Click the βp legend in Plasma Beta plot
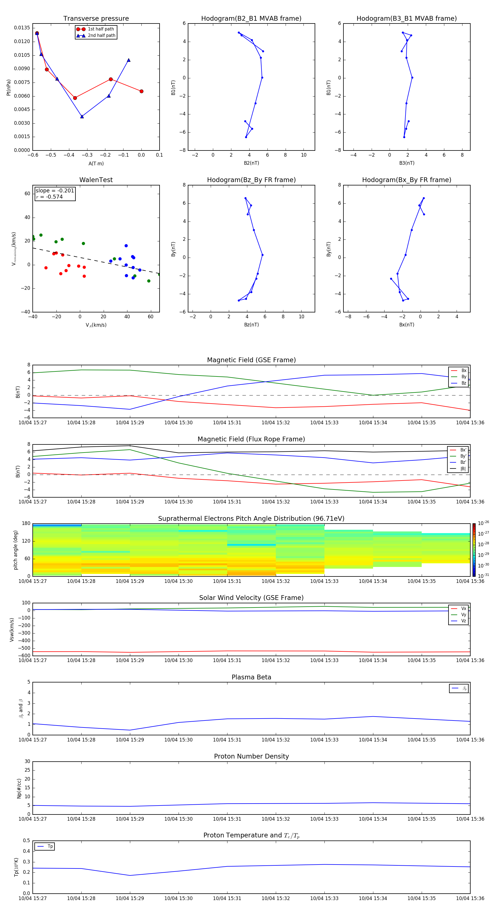The height and width of the screenshot is (923, 503). pyautogui.click(x=459, y=688)
